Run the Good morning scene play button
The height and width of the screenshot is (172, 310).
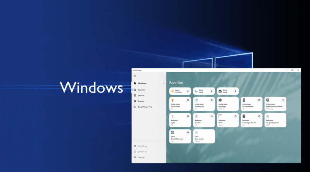(188, 91)
